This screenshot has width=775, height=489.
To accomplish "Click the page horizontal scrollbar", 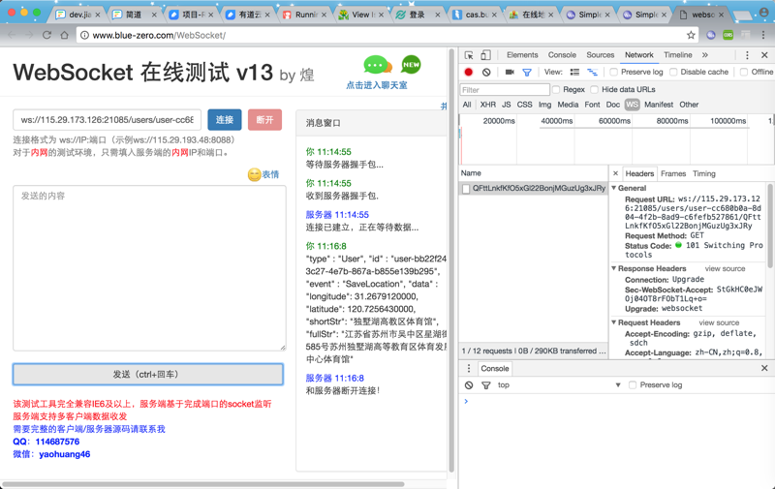I will tap(202, 484).
